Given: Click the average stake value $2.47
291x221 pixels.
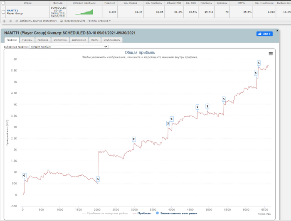Looking at the screenshot, I should pyautogui.click(x=138, y=12).
